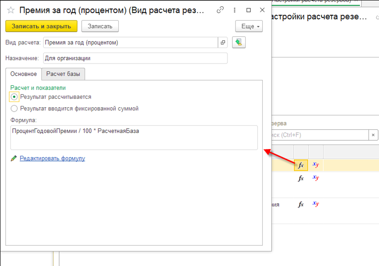Open the Редактировать формулу link
The image size is (379, 266).
click(52, 158)
